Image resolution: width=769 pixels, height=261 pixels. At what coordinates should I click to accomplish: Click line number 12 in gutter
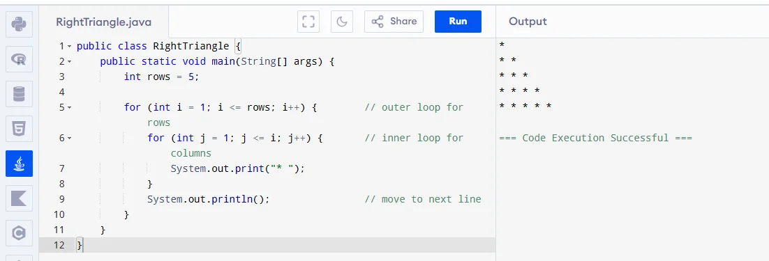coord(59,245)
